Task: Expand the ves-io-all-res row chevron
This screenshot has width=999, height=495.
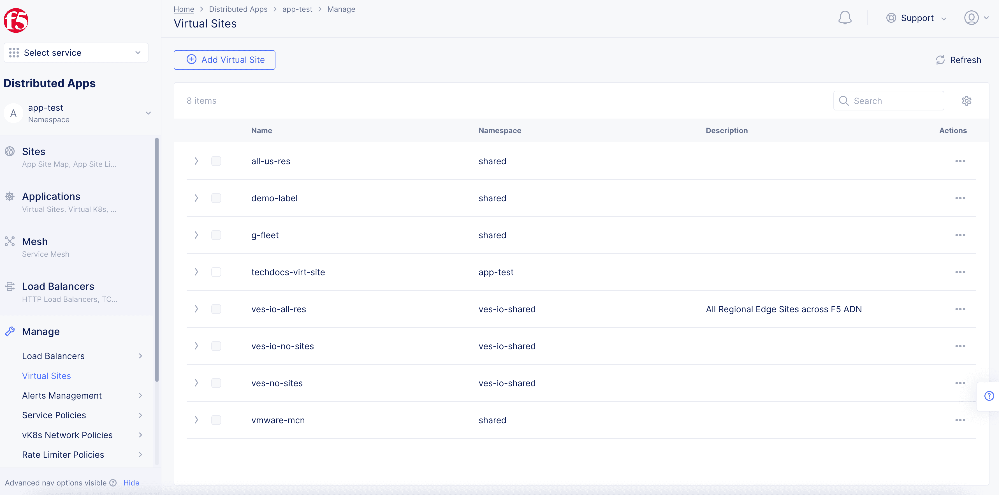Action: click(x=196, y=309)
